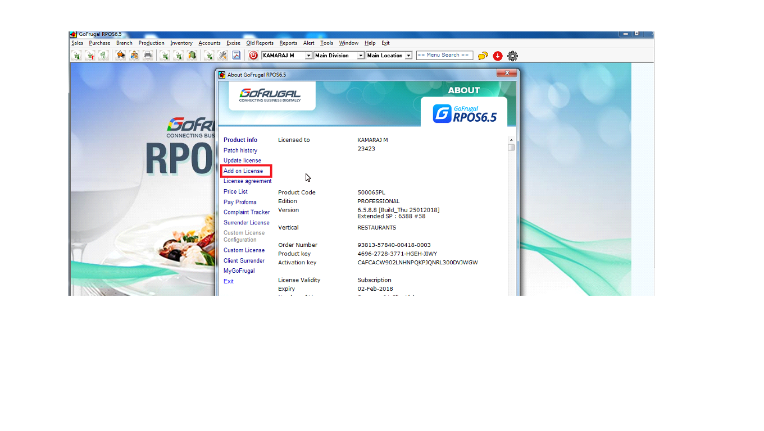Open the wrench and screwdriver toolbar icon
This screenshot has width=764, height=431.
pyautogui.click(x=222, y=55)
